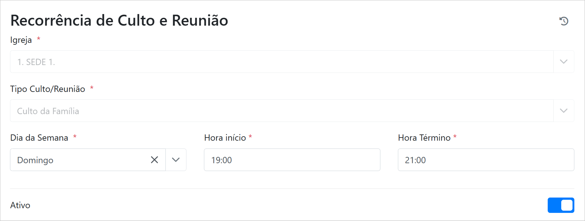Click the Dia da Semana label

pyautogui.click(x=39, y=138)
